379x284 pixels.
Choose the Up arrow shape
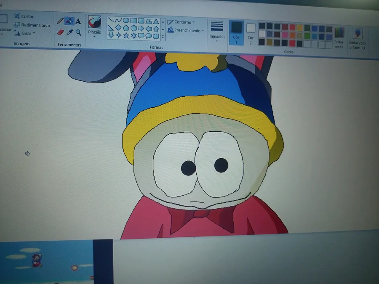[156, 29]
